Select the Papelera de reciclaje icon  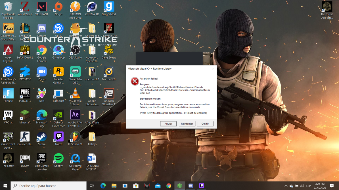(8, 10)
